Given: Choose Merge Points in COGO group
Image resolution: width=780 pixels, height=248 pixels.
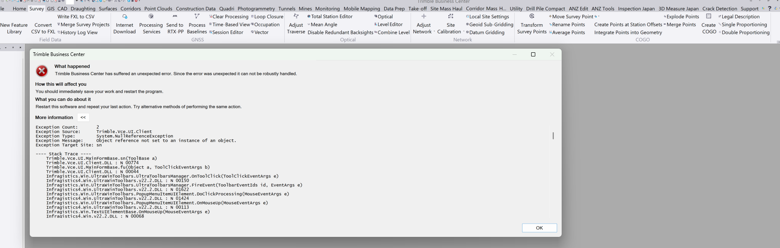Looking at the screenshot, I should 680,25.
